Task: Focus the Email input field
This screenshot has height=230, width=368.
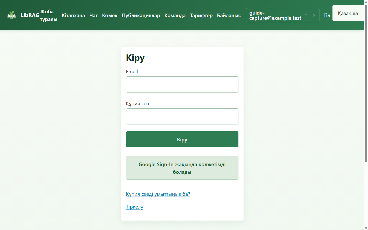Action: point(182,85)
